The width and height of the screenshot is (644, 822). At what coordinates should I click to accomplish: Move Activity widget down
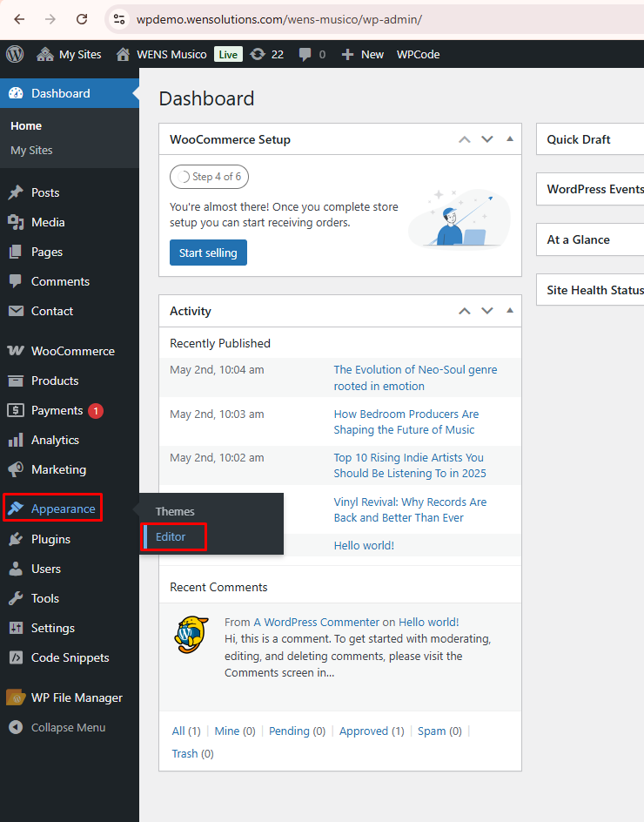[487, 311]
